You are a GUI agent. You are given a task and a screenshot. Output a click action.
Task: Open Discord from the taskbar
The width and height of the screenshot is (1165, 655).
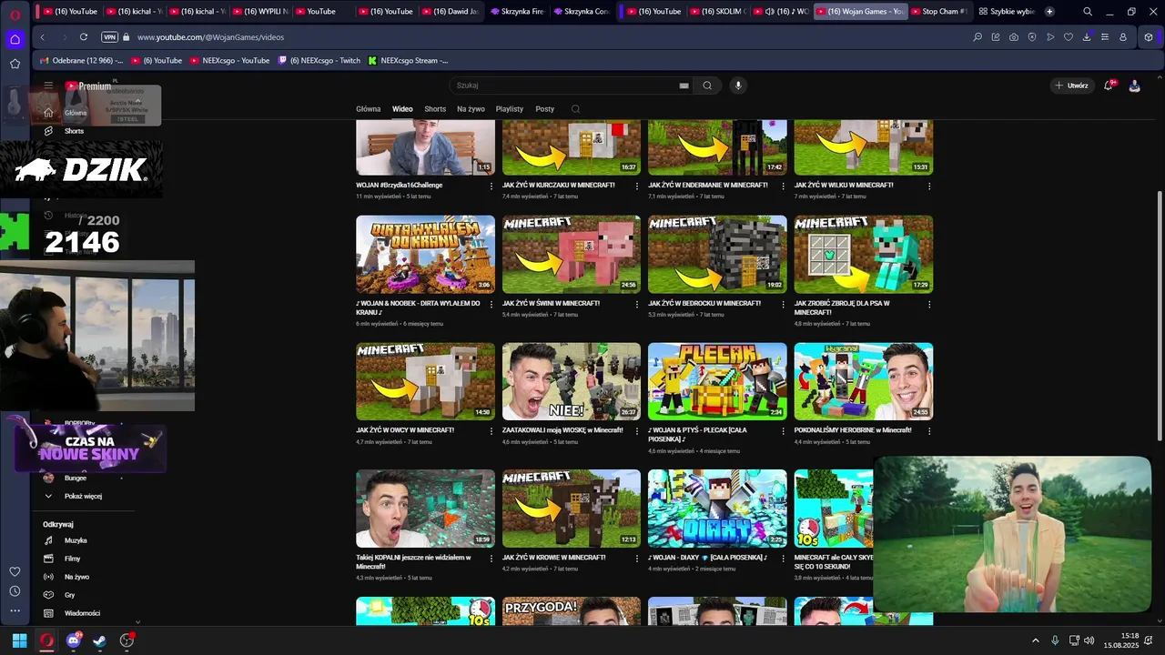pyautogui.click(x=74, y=640)
